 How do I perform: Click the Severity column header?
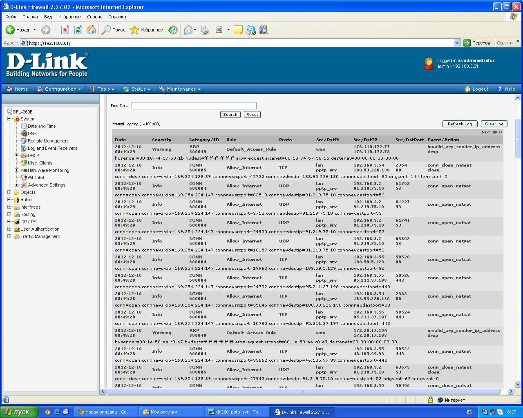pos(162,140)
